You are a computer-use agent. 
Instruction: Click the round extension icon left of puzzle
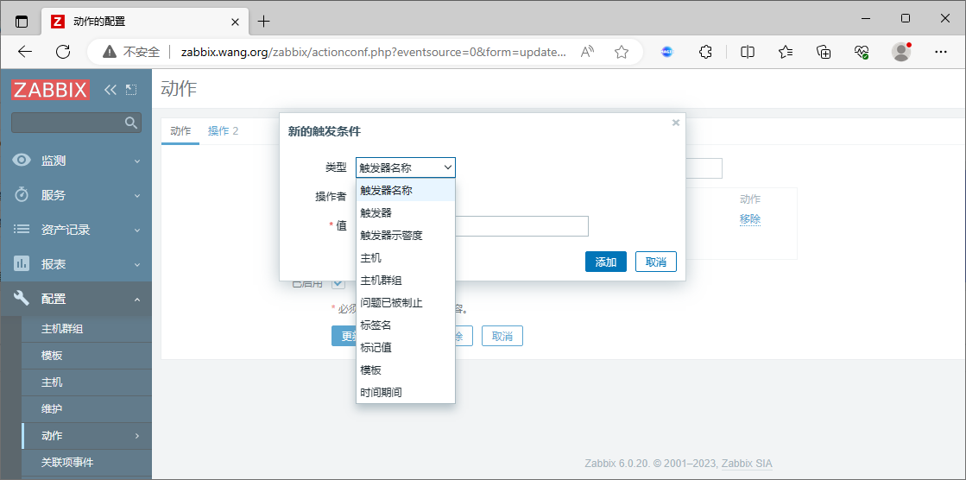pyautogui.click(x=667, y=52)
